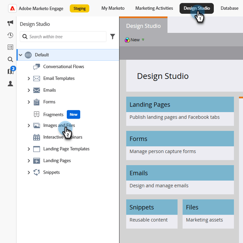243x243 pixels.
Task: Open the map guide icon with badge
Action: 11,71
